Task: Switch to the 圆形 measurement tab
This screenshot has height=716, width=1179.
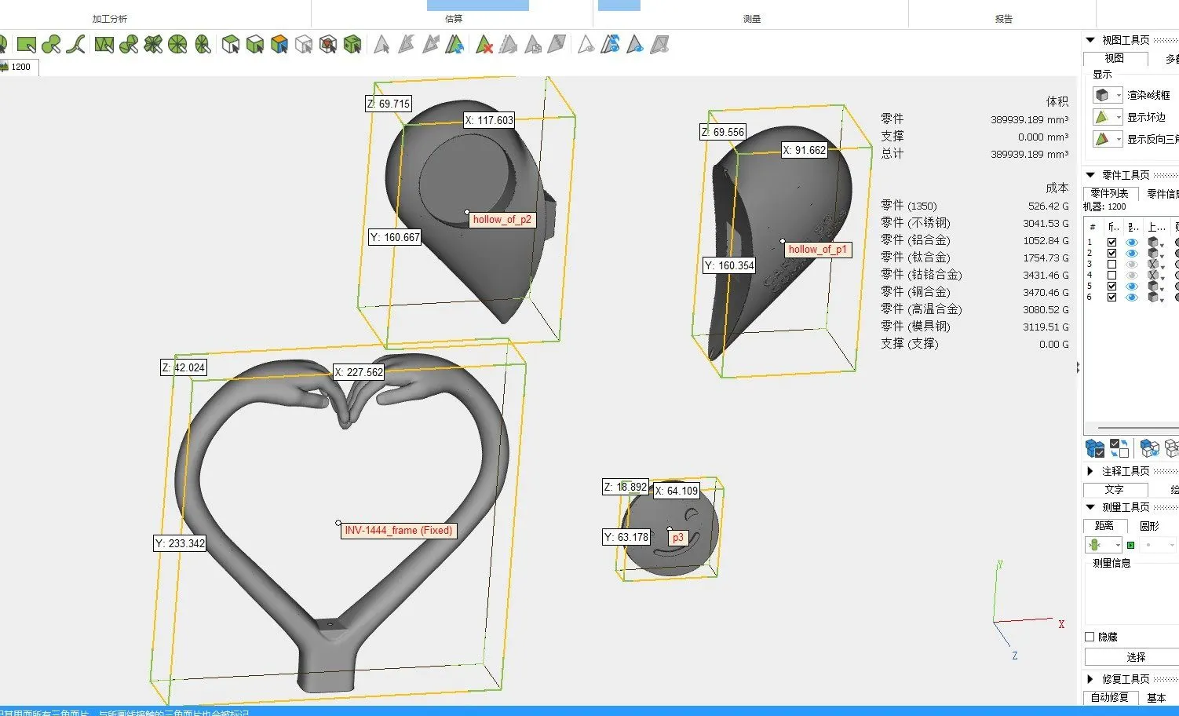Action: (x=1149, y=526)
